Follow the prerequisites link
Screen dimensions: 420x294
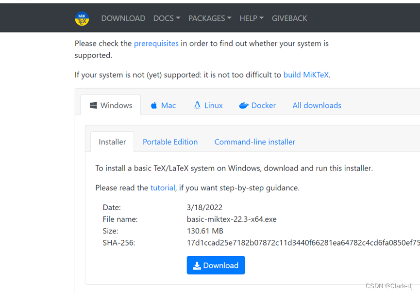pyautogui.click(x=156, y=43)
